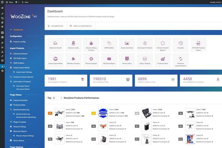Open the Insane Import Mode tile
Screen dimensions: 222x148
click(x=55, y=60)
